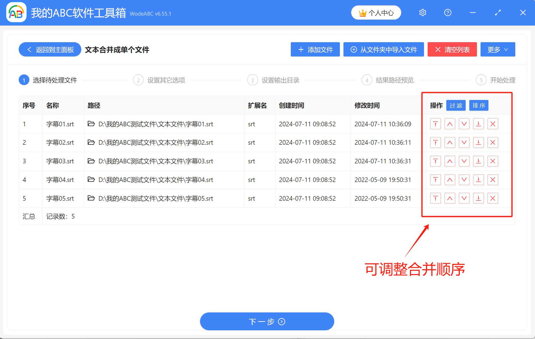Open the 排序 sort option

tap(478, 105)
